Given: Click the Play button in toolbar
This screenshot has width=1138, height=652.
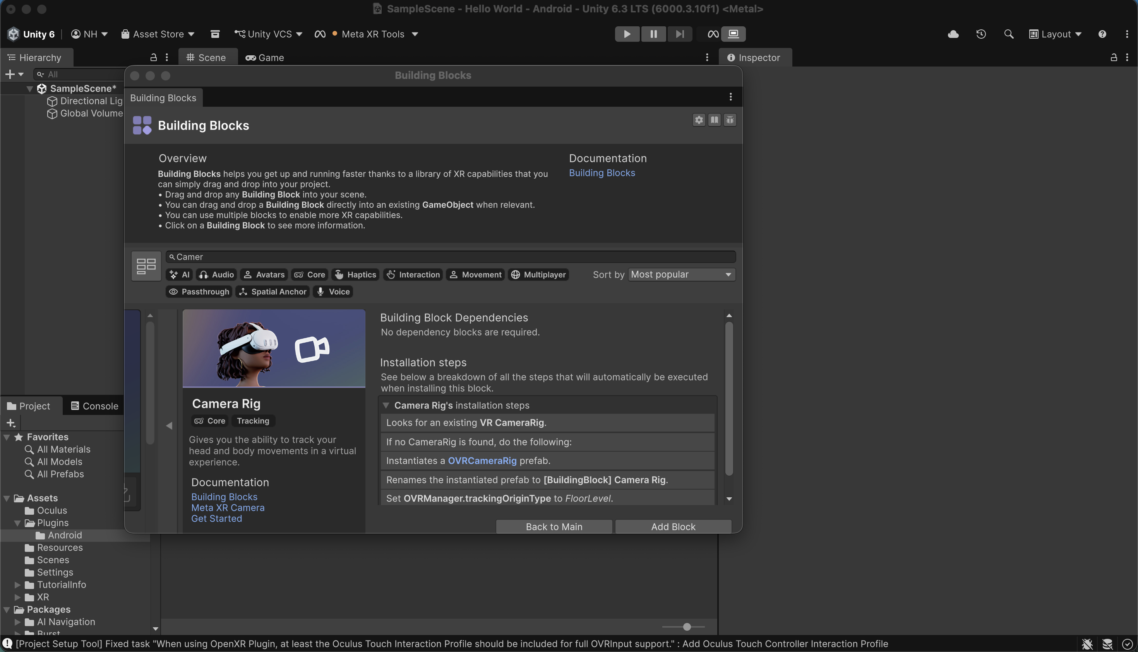Looking at the screenshot, I should pos(627,34).
